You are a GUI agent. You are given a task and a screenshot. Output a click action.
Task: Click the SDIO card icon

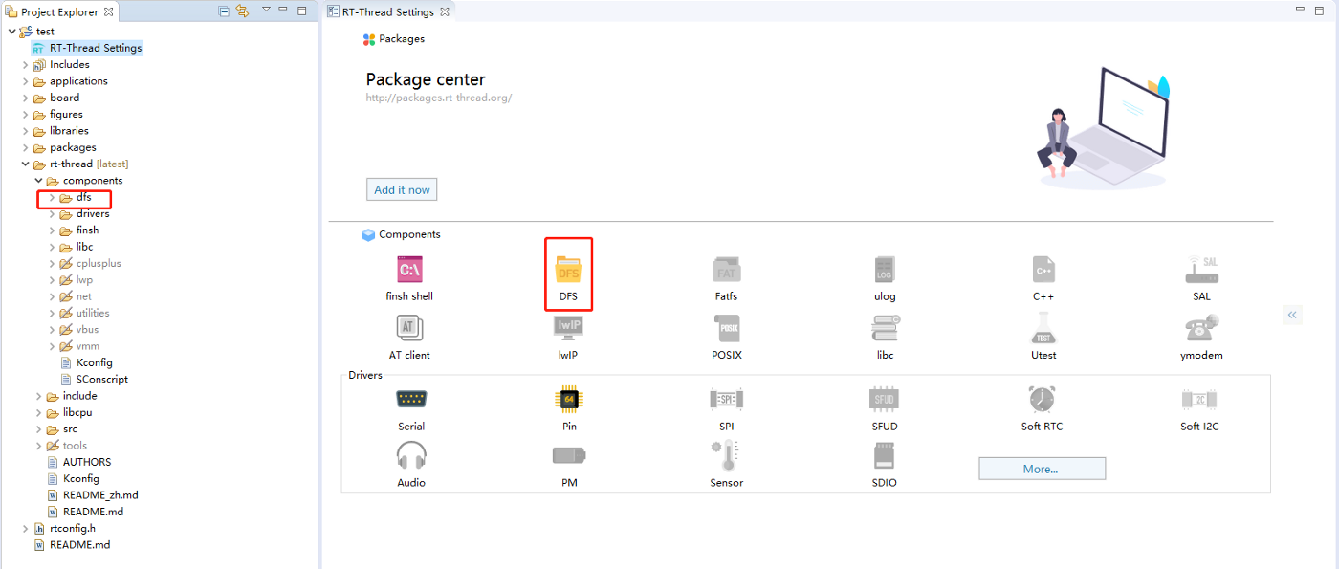tap(885, 455)
